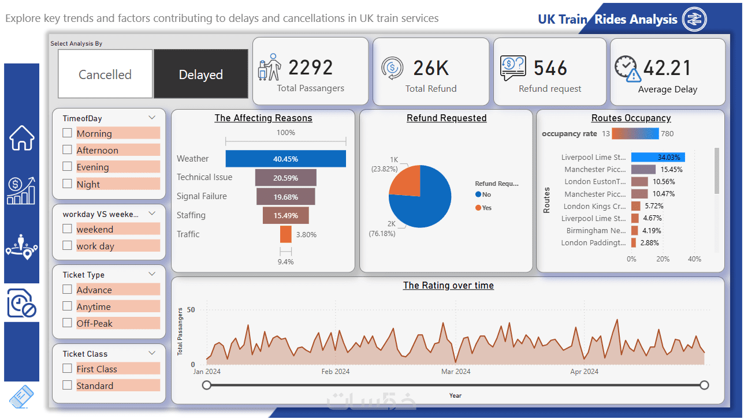The height and width of the screenshot is (419, 744).
Task: Click the Refund Requested chart title
Action: click(x=447, y=118)
